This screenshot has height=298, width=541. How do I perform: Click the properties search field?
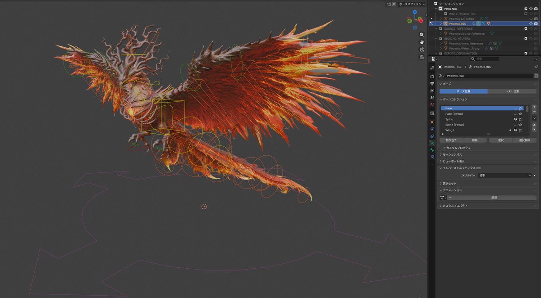click(x=485, y=59)
